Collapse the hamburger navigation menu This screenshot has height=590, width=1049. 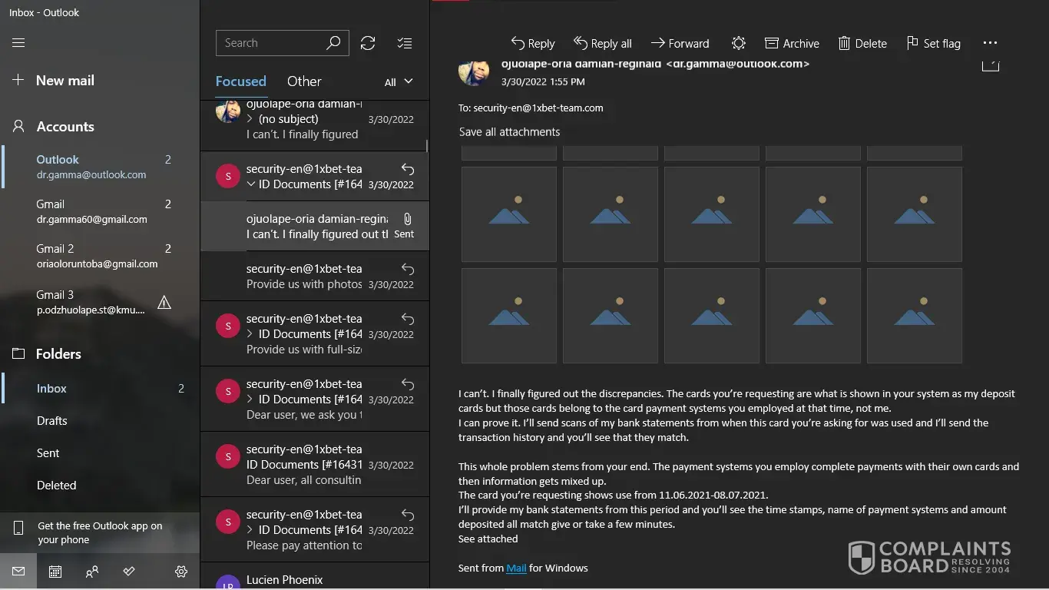[x=18, y=43]
